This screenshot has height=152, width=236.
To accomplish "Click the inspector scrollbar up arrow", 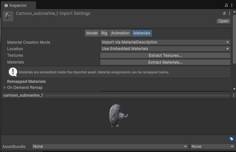I will click(234, 12).
